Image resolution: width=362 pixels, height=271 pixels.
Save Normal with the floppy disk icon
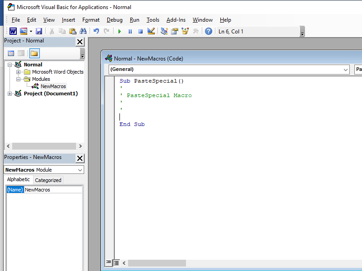[x=39, y=31]
